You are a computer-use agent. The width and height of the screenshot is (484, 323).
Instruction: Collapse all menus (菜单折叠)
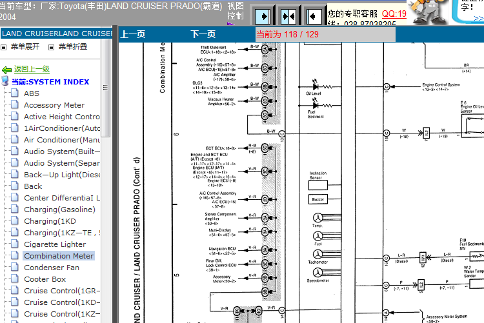point(73,46)
